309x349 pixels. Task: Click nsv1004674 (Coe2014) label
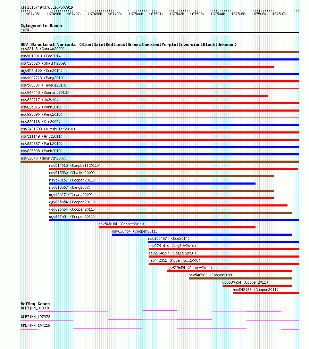[x=169, y=238]
